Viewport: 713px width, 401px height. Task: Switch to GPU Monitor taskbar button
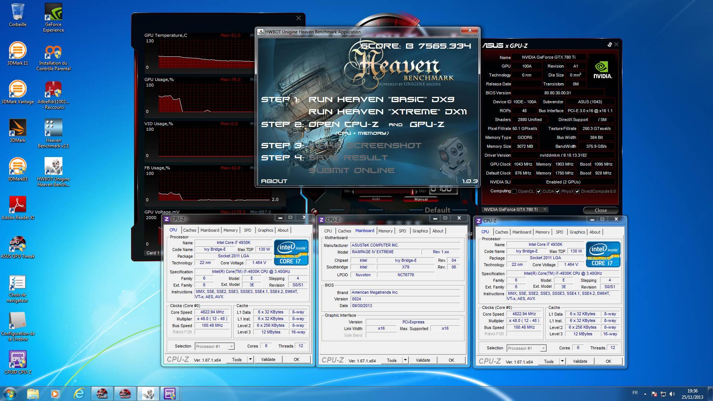click(x=125, y=394)
